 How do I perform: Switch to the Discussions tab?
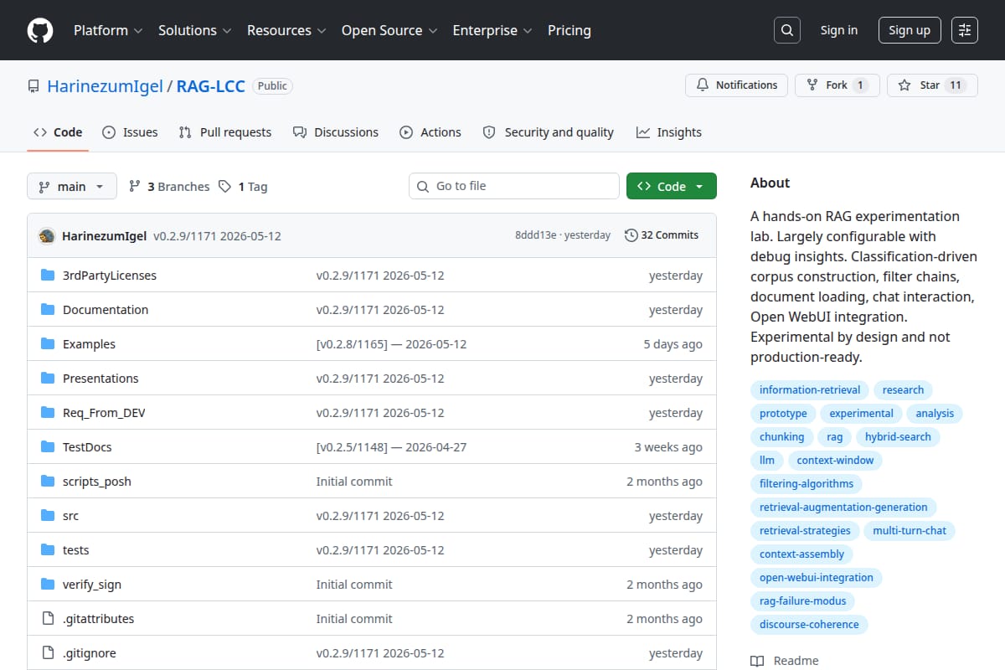336,132
